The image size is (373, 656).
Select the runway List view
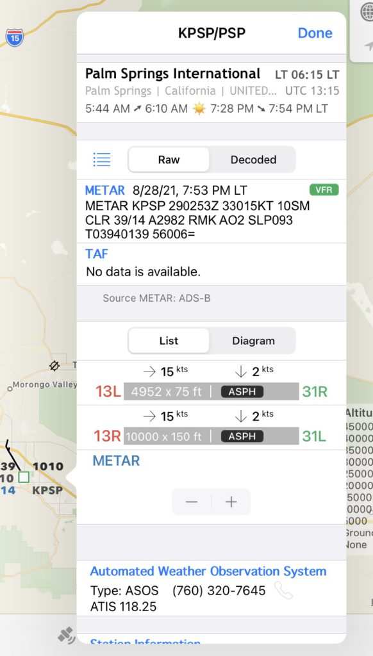point(169,341)
